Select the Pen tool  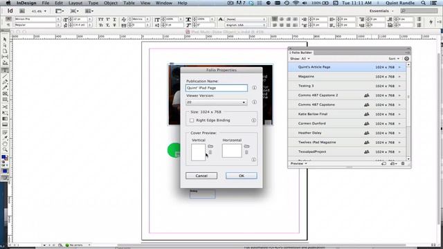[x=5, y=82]
